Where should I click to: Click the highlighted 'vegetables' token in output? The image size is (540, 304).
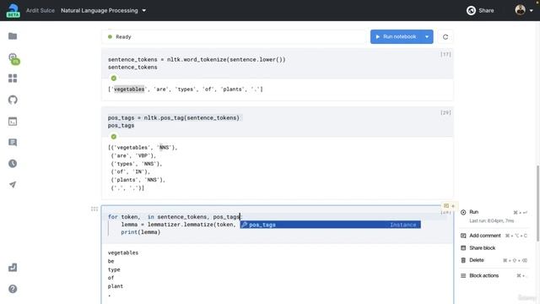pos(129,90)
